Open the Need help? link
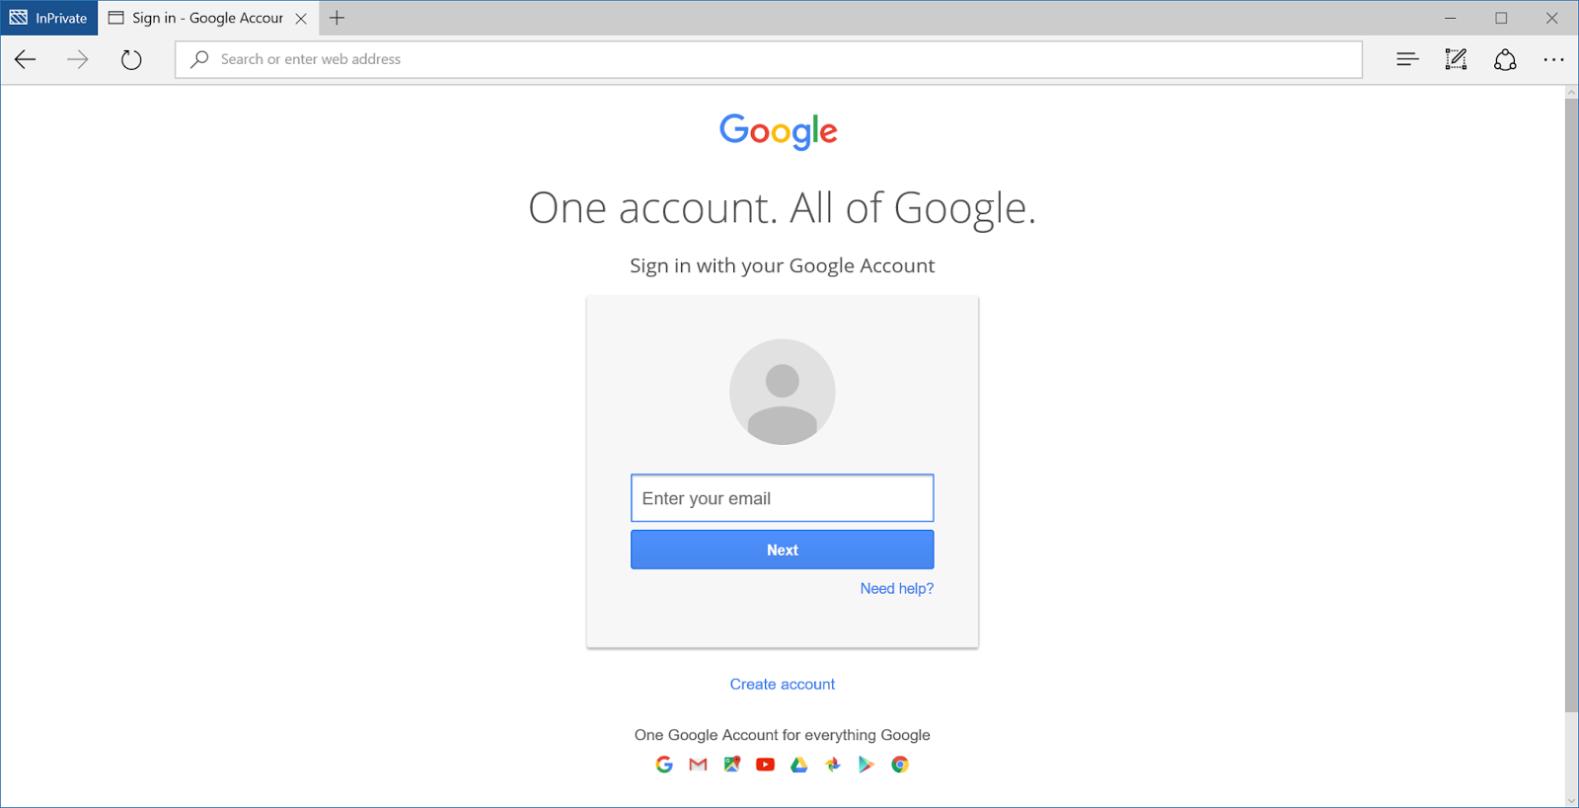Image resolution: width=1579 pixels, height=808 pixels. (x=896, y=588)
